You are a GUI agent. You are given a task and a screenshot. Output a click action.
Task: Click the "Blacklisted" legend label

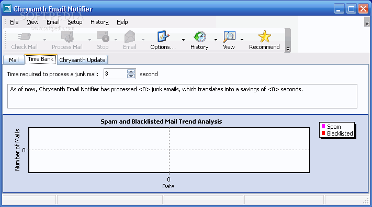[x=340, y=133]
